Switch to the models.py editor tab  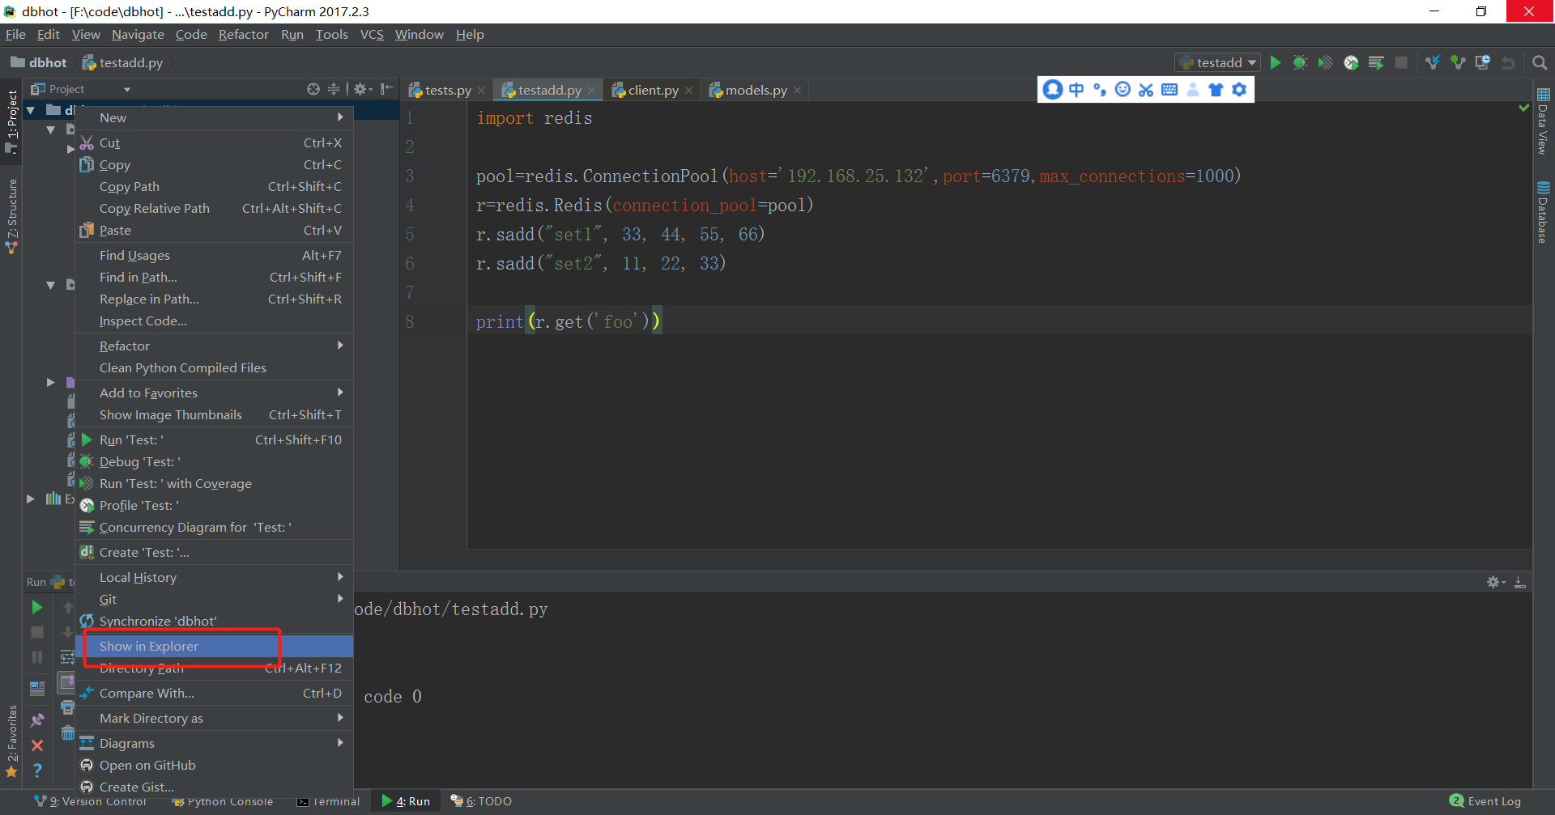click(755, 91)
